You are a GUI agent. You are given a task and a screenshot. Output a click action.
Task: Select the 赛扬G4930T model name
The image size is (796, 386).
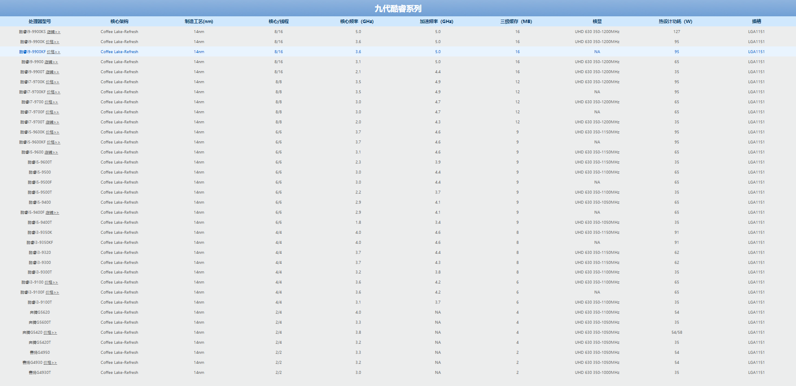tap(40, 373)
